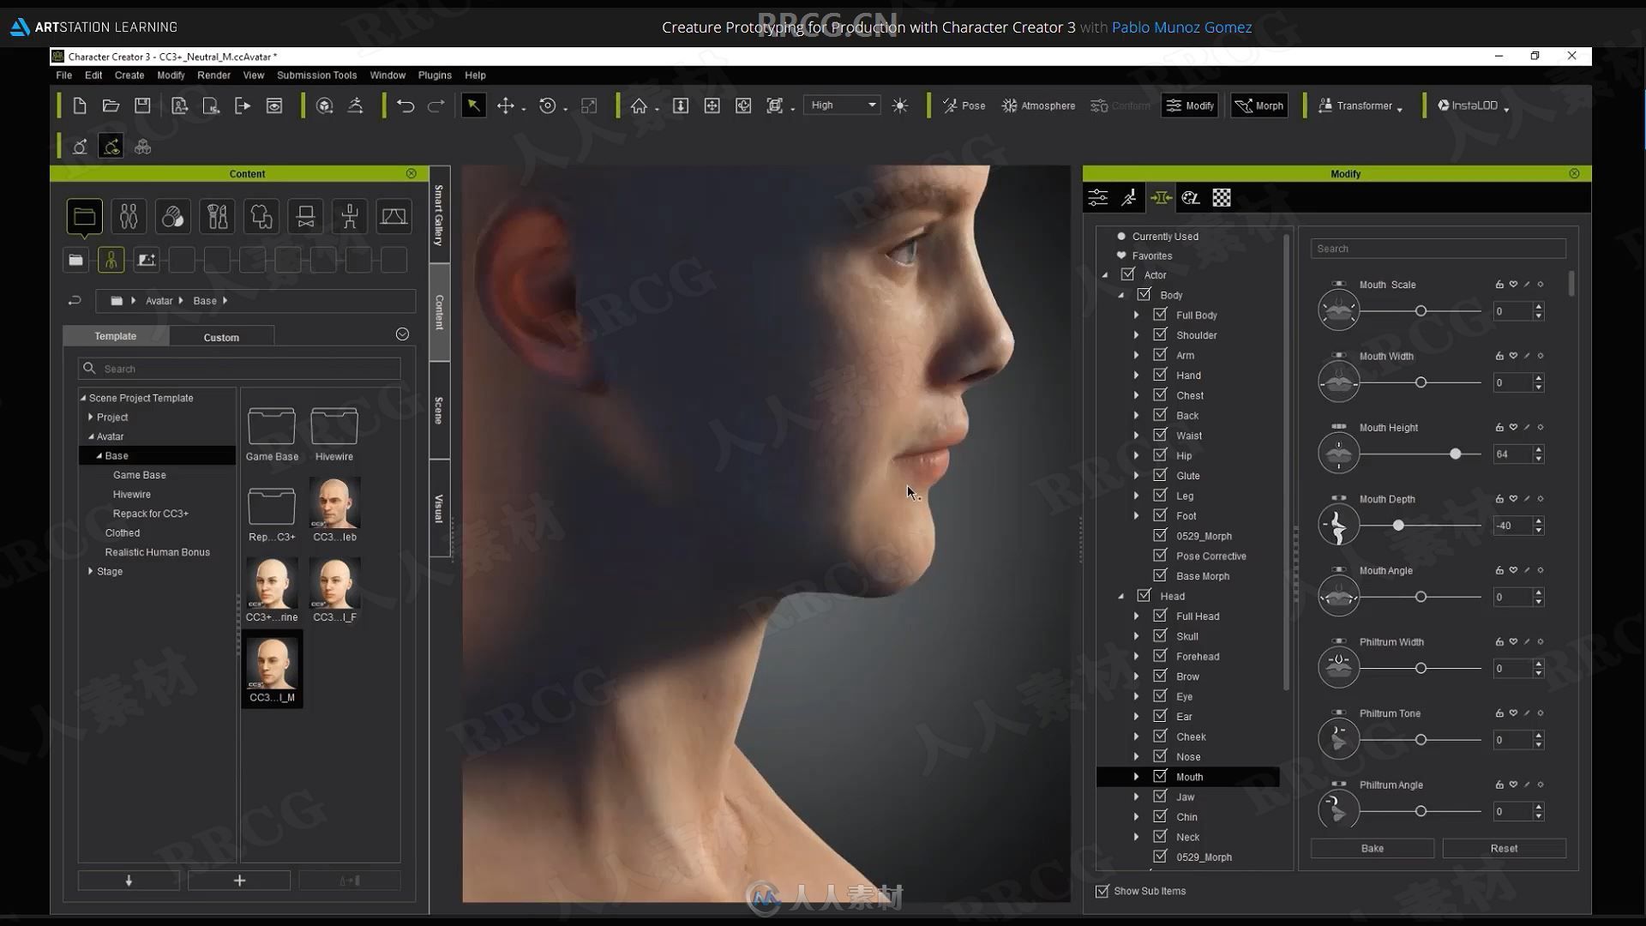Viewport: 1646px width, 926px height.
Task: Toggle visibility checkbox for Full Head
Action: point(1160,615)
